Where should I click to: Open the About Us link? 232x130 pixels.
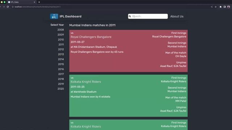point(177,16)
